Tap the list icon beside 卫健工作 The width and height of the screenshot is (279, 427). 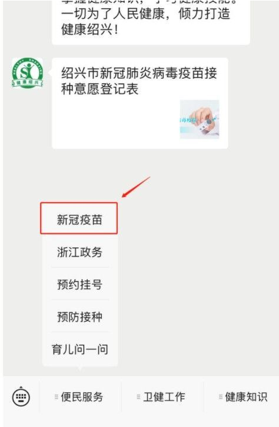[138, 397]
